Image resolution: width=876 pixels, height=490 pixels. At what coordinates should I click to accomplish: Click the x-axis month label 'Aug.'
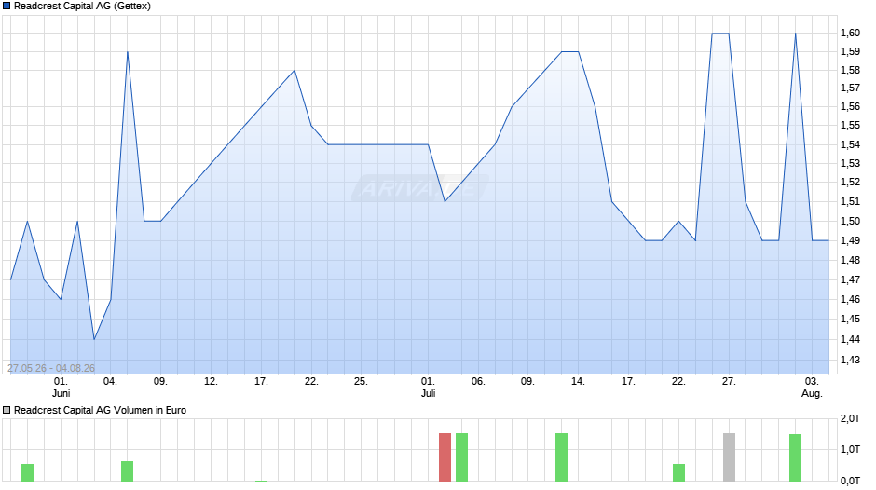[x=812, y=393]
